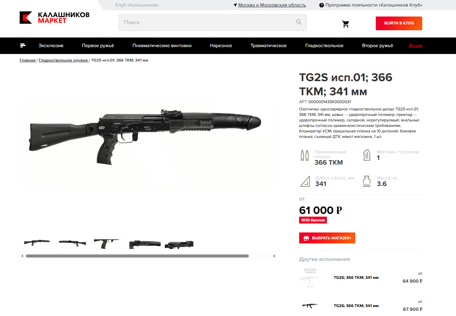Open the Гладкоствольное menu item
The height and width of the screenshot is (316, 456).
324,45
